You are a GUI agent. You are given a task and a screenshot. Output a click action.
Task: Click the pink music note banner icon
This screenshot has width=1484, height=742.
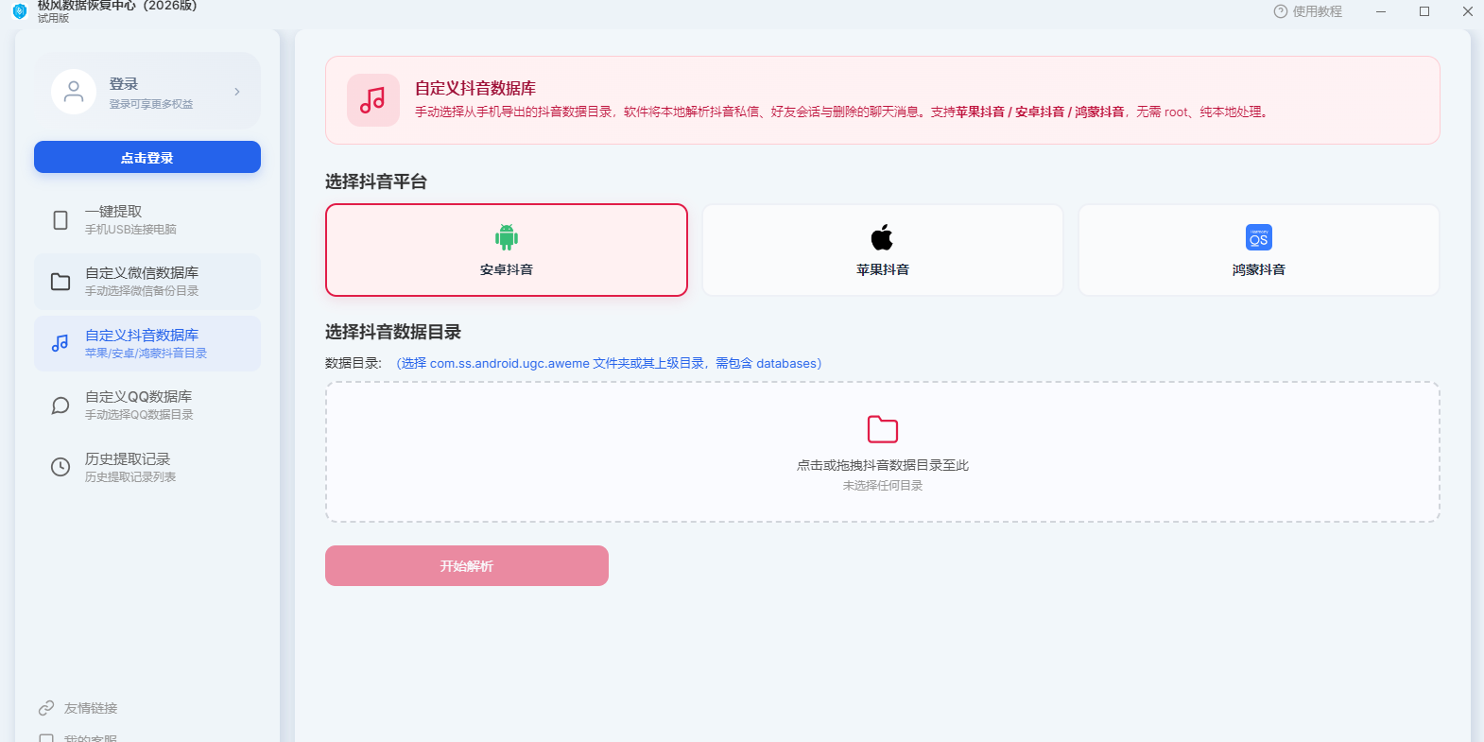tap(373, 100)
